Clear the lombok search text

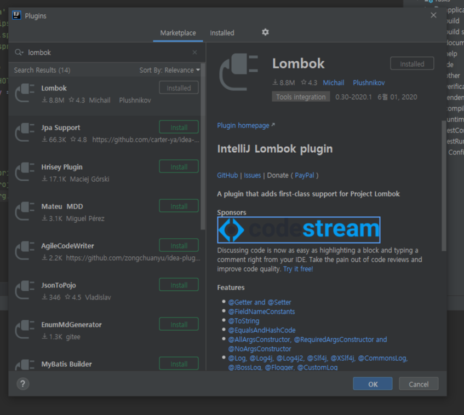(x=194, y=53)
